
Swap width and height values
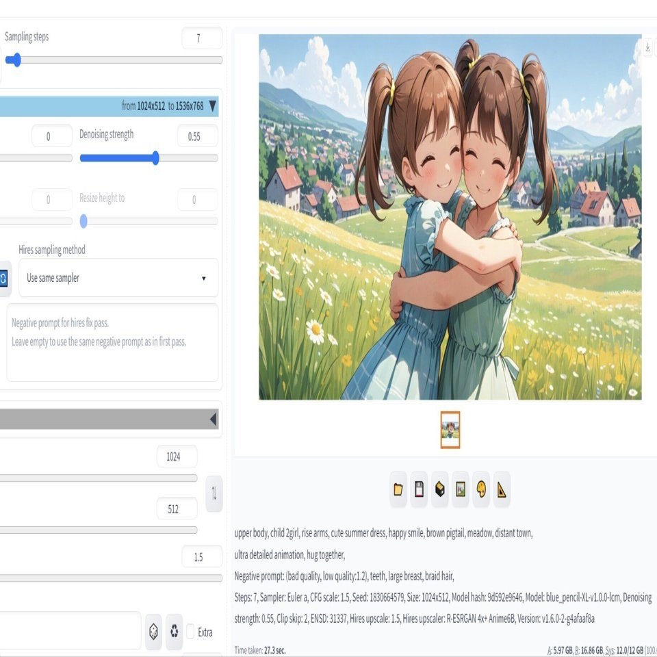coord(214,494)
